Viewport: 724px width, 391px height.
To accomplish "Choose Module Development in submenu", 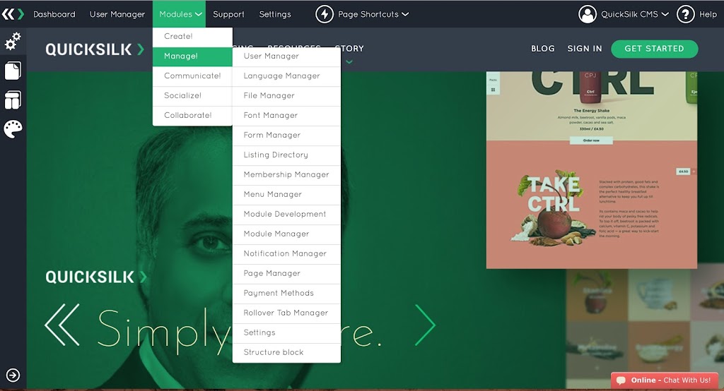I will tap(286, 215).
